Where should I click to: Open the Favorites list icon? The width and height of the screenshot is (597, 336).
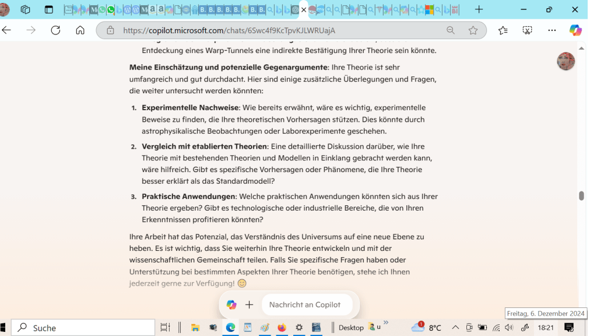(x=503, y=30)
